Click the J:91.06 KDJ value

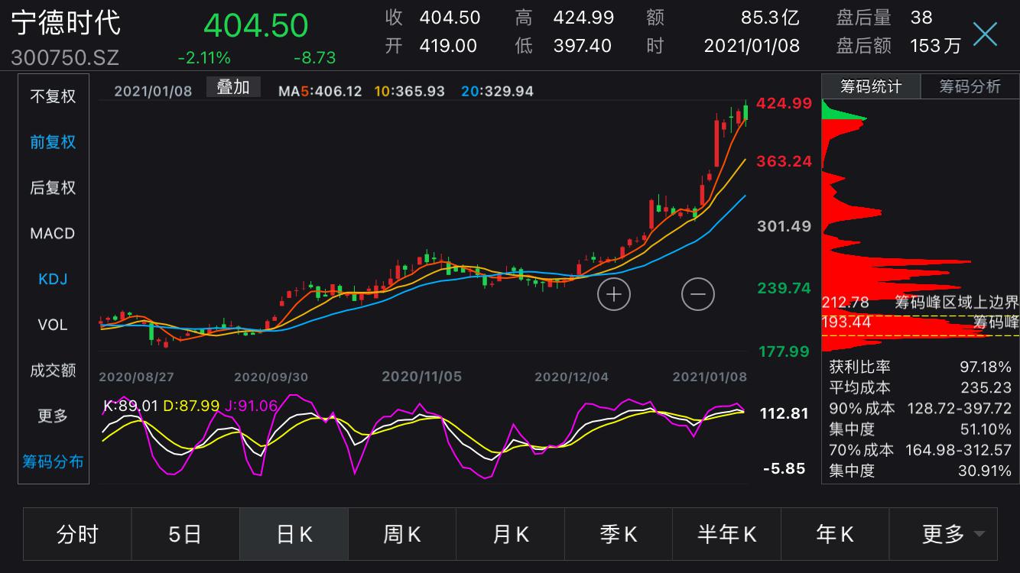(x=251, y=406)
